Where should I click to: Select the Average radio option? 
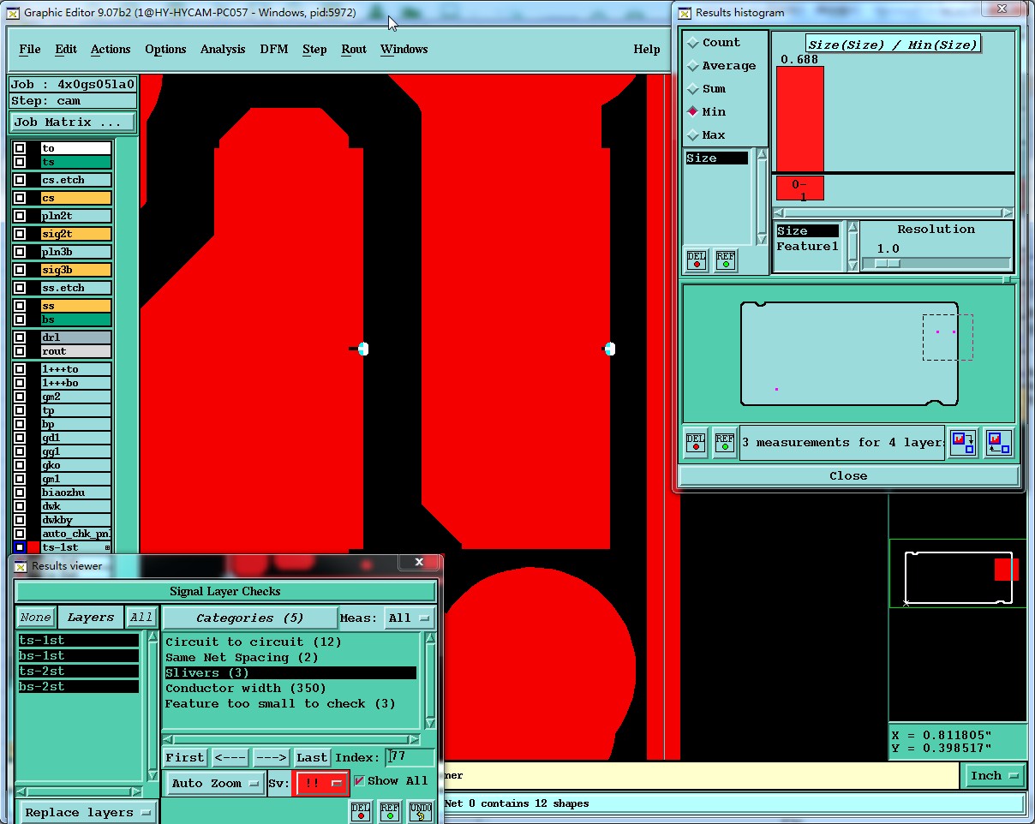(693, 65)
